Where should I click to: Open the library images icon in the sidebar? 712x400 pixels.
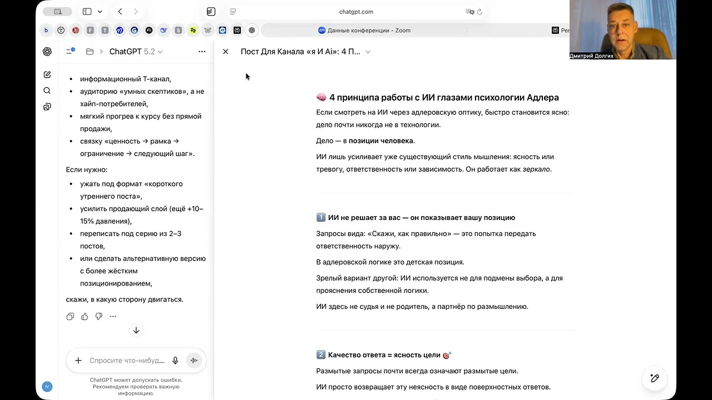pyautogui.click(x=47, y=107)
